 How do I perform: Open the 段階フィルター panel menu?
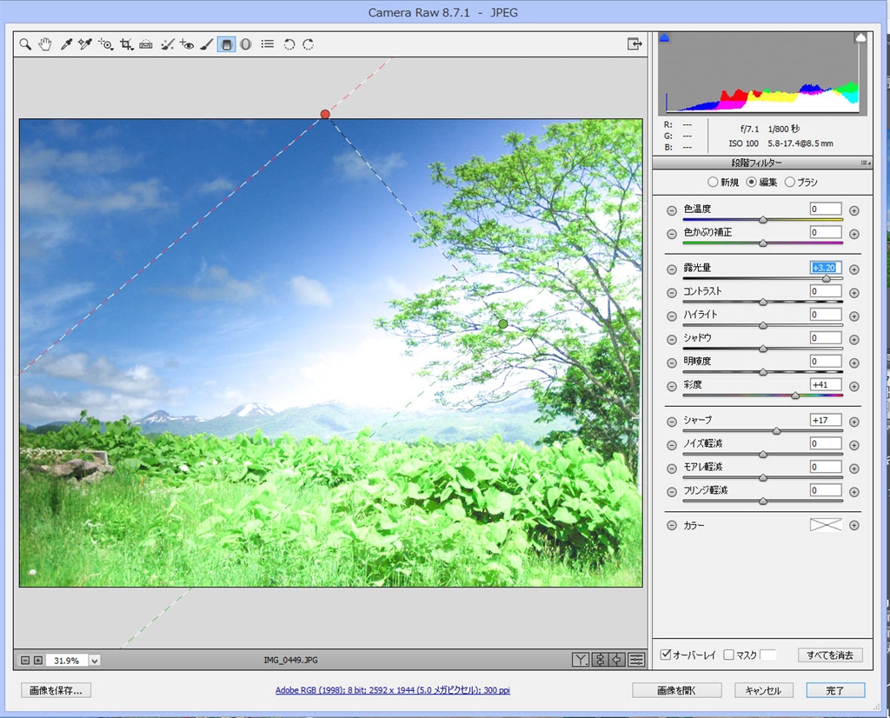[x=864, y=163]
